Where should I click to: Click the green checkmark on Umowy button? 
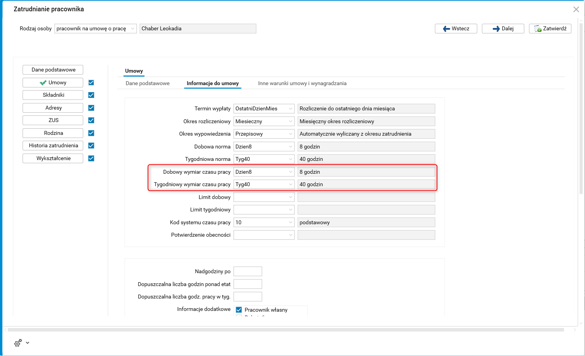tap(43, 83)
